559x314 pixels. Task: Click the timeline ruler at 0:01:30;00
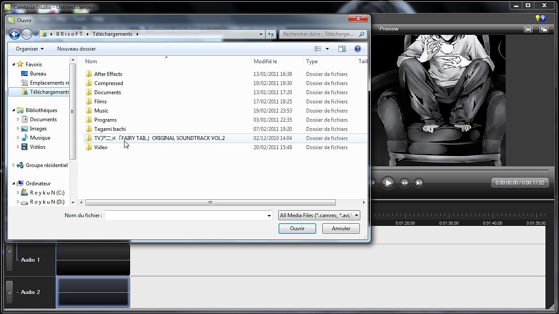tap(449, 223)
